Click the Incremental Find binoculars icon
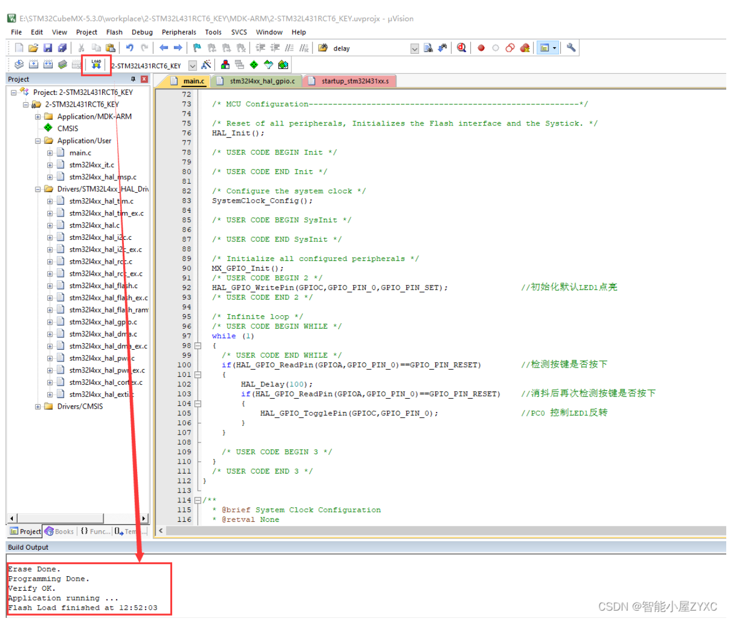 443,48
